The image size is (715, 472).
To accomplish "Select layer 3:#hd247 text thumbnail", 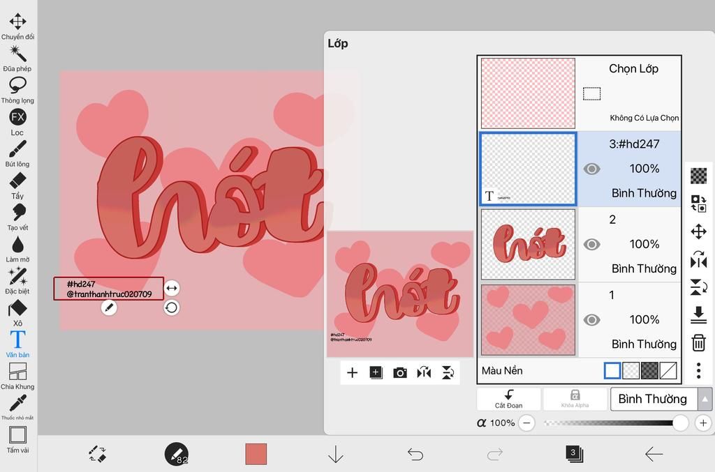I will [x=528, y=169].
